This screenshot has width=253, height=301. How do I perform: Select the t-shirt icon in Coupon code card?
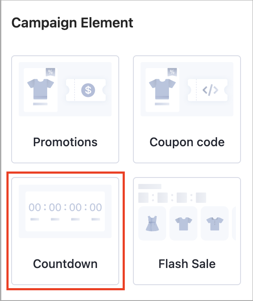pos(163,89)
